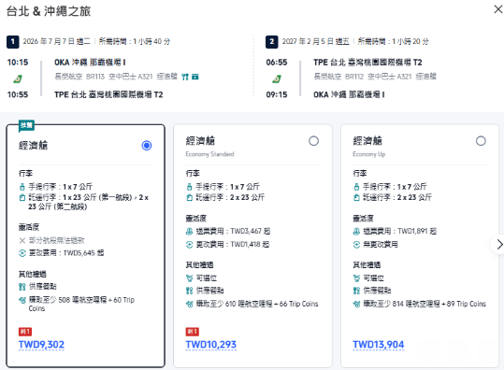The width and height of the screenshot is (504, 370).
Task: Show next fare options with right arrow
Action: click(x=498, y=245)
